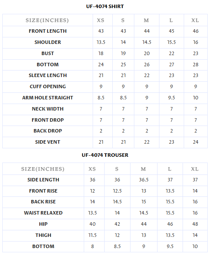This screenshot has width=210, height=255.
Task: Click the CUFF OPENING row label
Action: (47, 87)
